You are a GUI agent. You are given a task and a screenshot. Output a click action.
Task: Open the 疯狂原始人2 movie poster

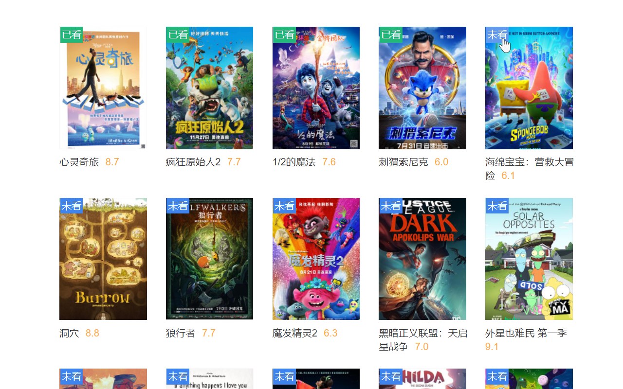tap(209, 88)
